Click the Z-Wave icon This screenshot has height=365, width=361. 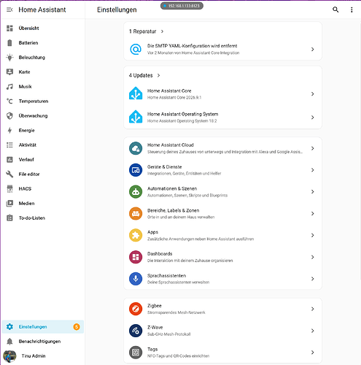[x=136, y=331]
